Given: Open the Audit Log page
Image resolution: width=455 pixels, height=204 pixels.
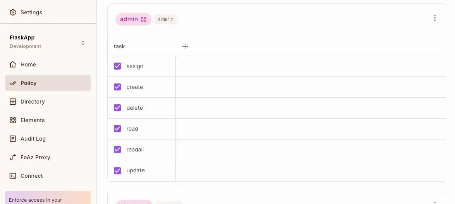Looking at the screenshot, I should click(33, 139).
